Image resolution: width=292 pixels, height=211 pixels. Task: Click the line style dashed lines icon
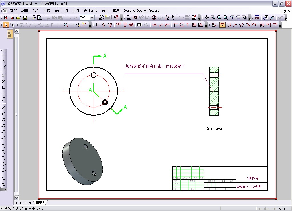point(257,17)
